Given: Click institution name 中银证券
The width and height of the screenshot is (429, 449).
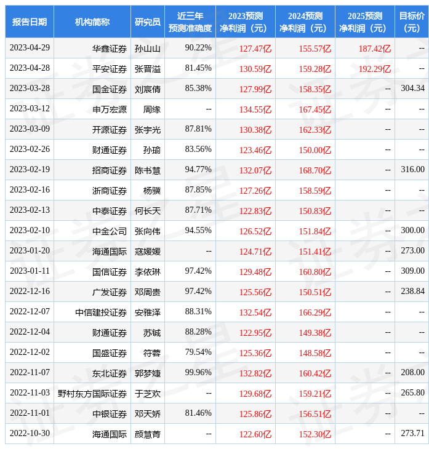Looking at the screenshot, I should [110, 415].
